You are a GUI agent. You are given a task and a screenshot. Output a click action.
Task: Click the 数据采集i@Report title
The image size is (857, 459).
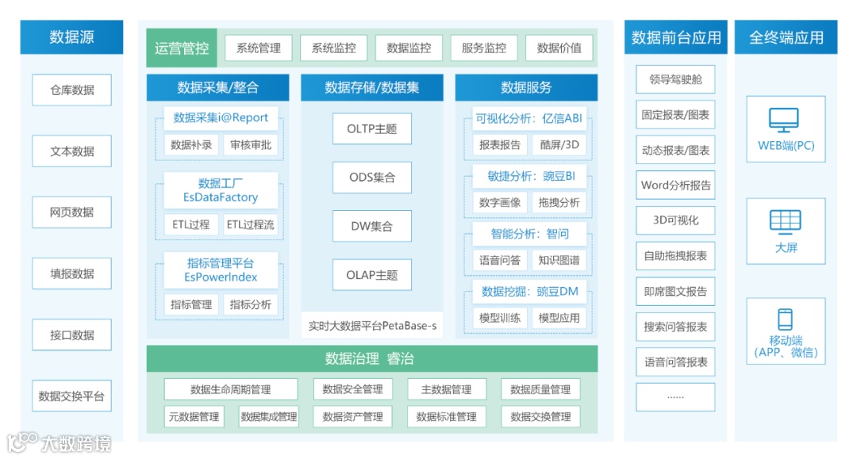221,118
